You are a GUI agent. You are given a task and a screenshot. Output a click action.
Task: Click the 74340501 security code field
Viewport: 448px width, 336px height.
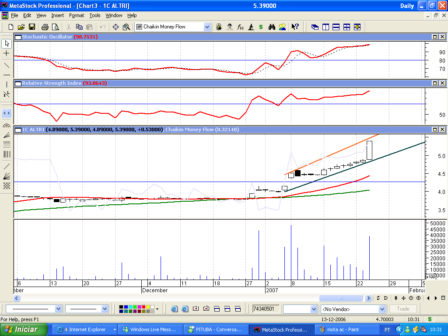266,309
